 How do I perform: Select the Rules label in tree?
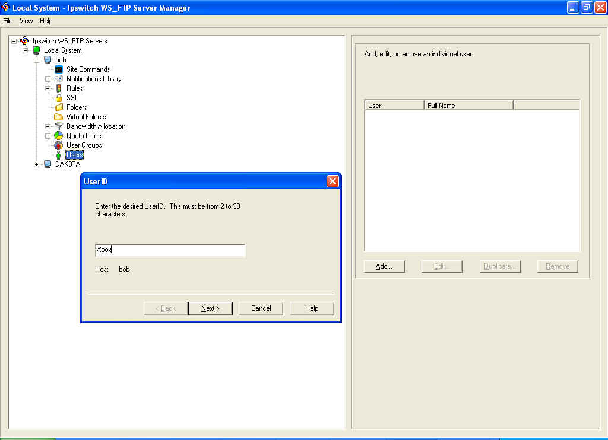pyautogui.click(x=74, y=88)
